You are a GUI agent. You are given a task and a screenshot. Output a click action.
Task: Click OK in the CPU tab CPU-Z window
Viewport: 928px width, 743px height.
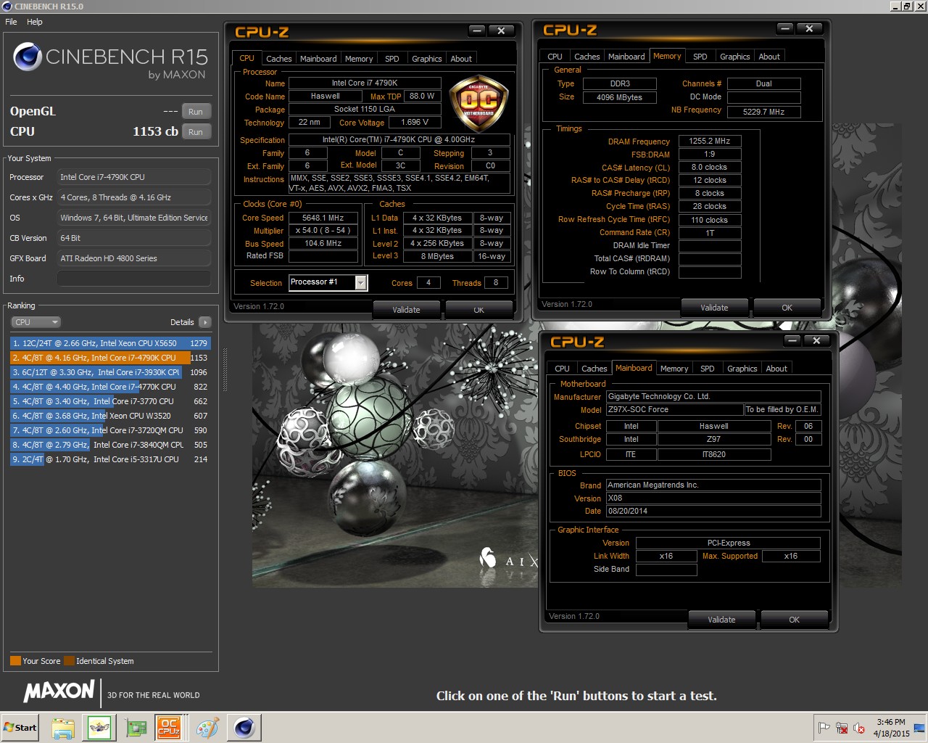(x=478, y=310)
